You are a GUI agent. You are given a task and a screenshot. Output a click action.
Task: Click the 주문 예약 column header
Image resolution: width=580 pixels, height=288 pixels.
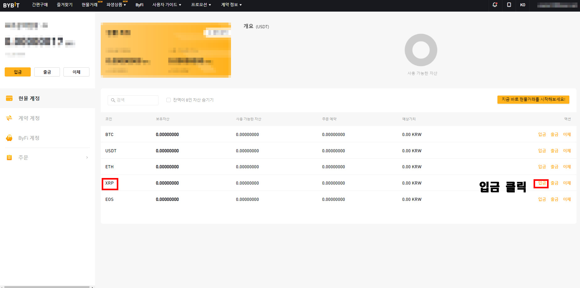coord(329,119)
